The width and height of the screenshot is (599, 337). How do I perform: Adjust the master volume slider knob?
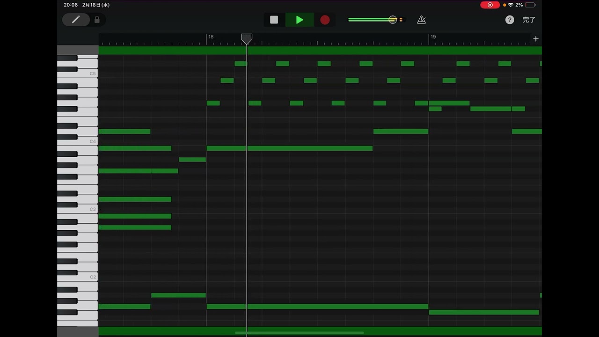(393, 20)
